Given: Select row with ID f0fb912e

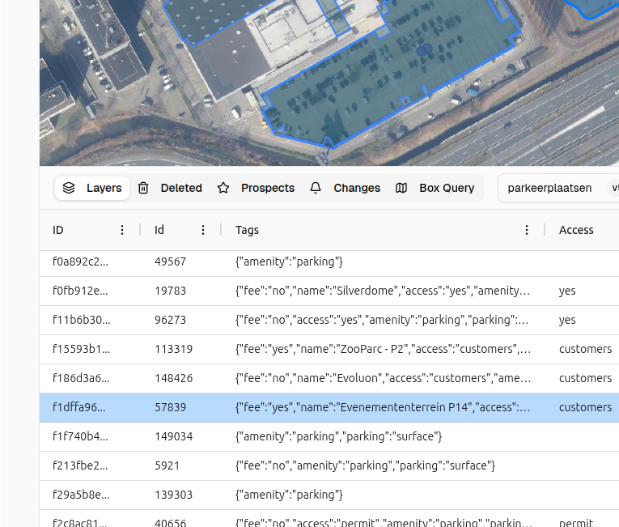Looking at the screenshot, I should coord(329,291).
